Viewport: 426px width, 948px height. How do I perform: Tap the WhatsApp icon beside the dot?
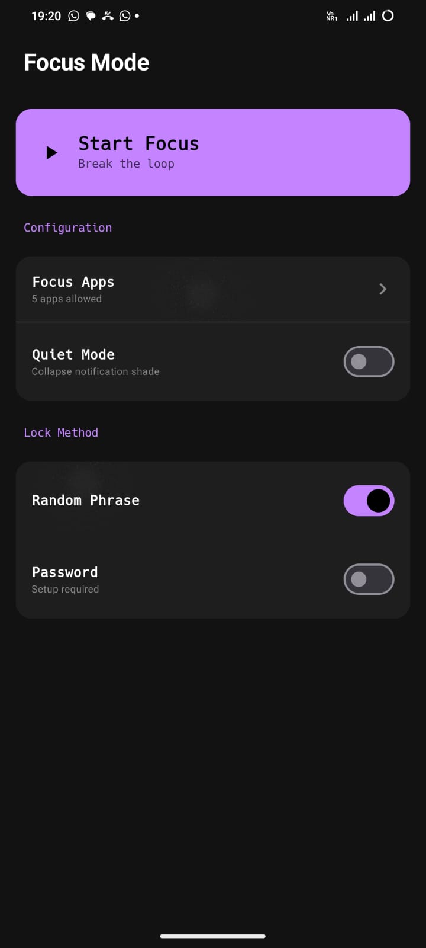(124, 16)
